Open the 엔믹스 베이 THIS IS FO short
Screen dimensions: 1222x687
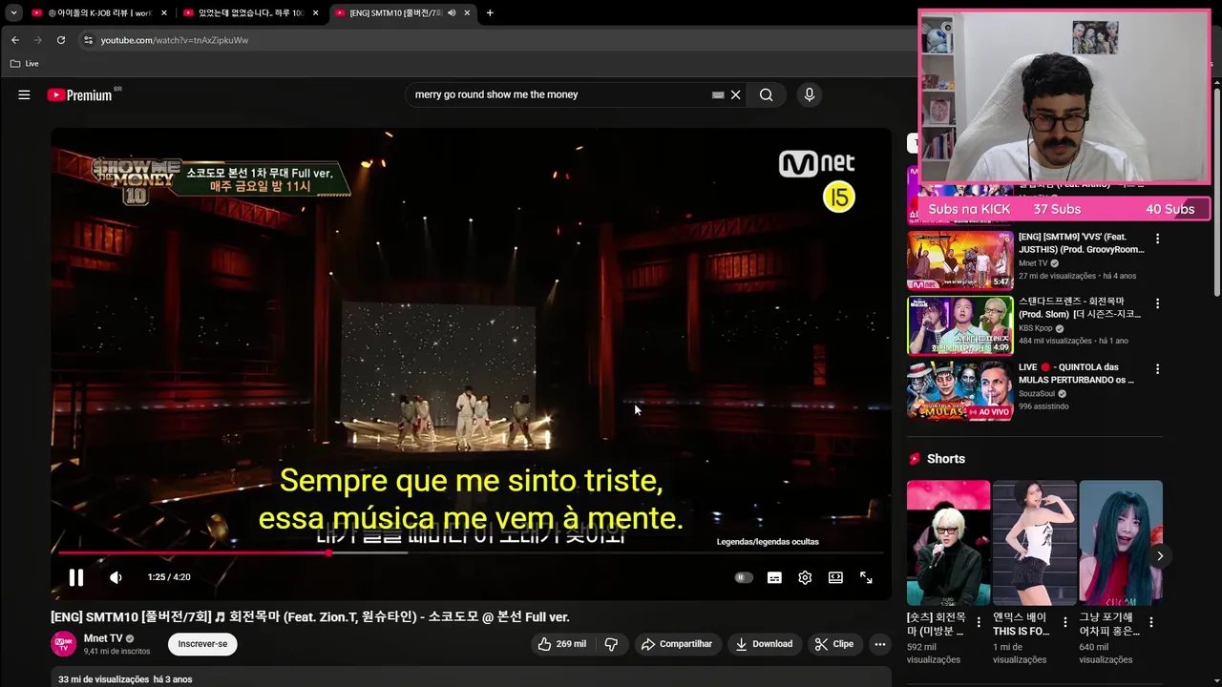tap(1034, 542)
